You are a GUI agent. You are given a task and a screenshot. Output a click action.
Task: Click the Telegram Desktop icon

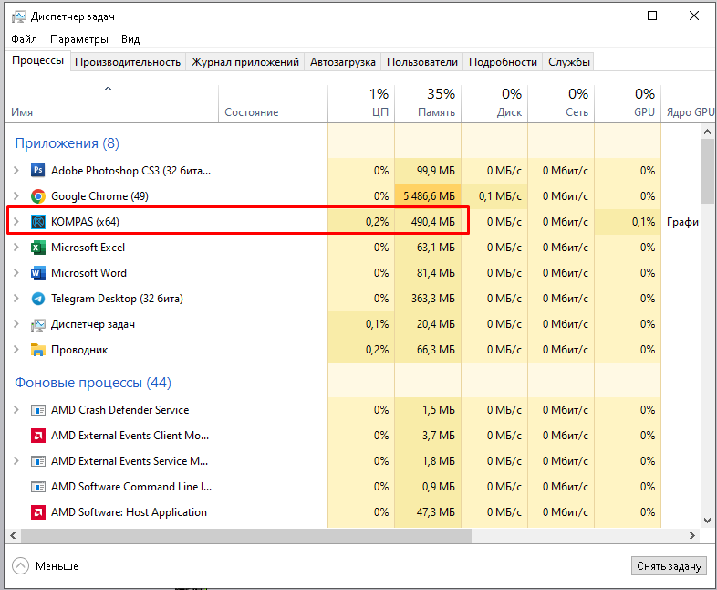click(38, 299)
